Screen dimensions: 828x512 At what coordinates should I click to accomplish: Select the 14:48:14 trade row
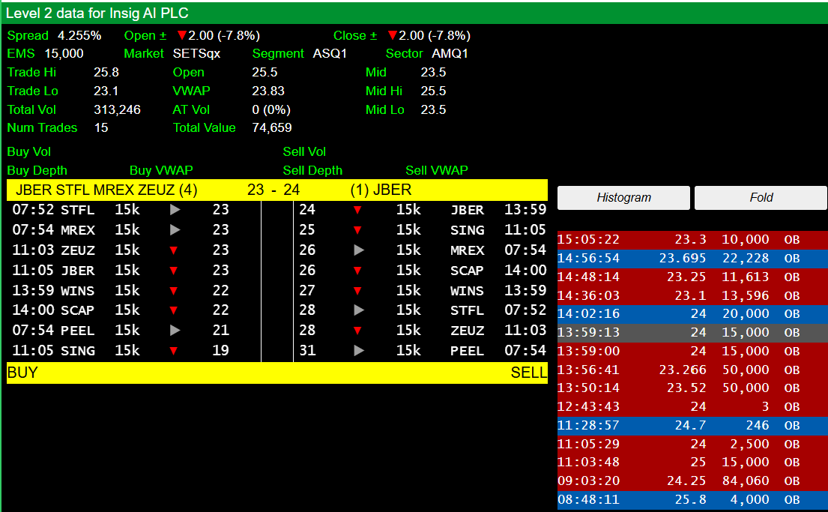tap(692, 277)
